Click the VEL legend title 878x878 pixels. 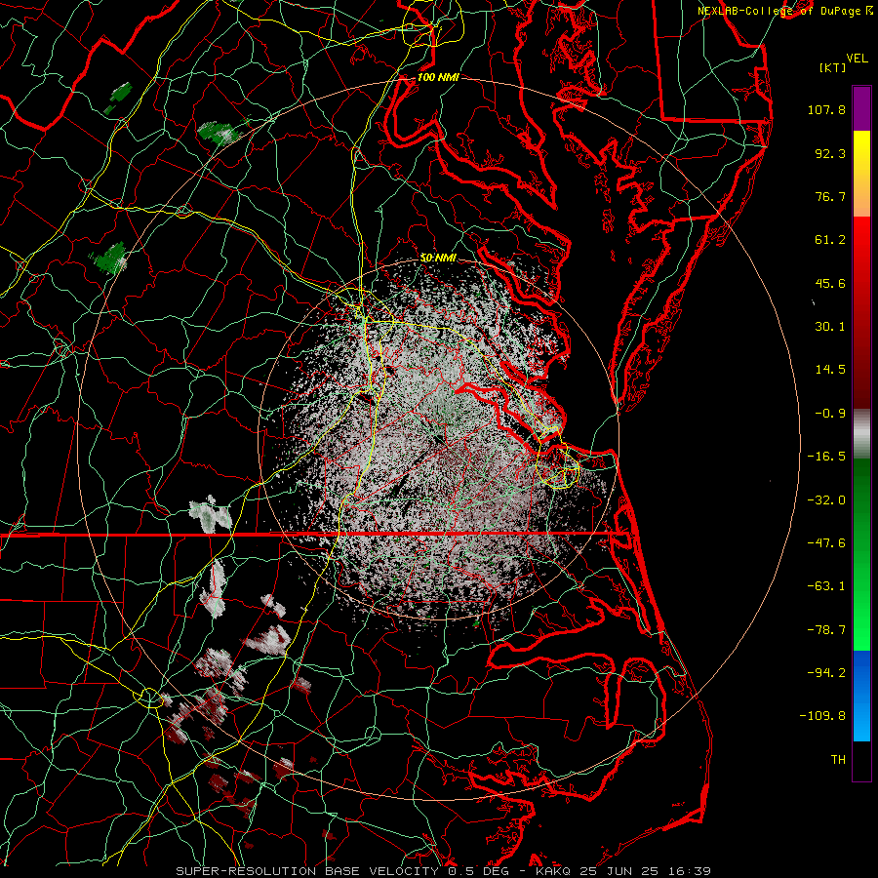click(858, 59)
